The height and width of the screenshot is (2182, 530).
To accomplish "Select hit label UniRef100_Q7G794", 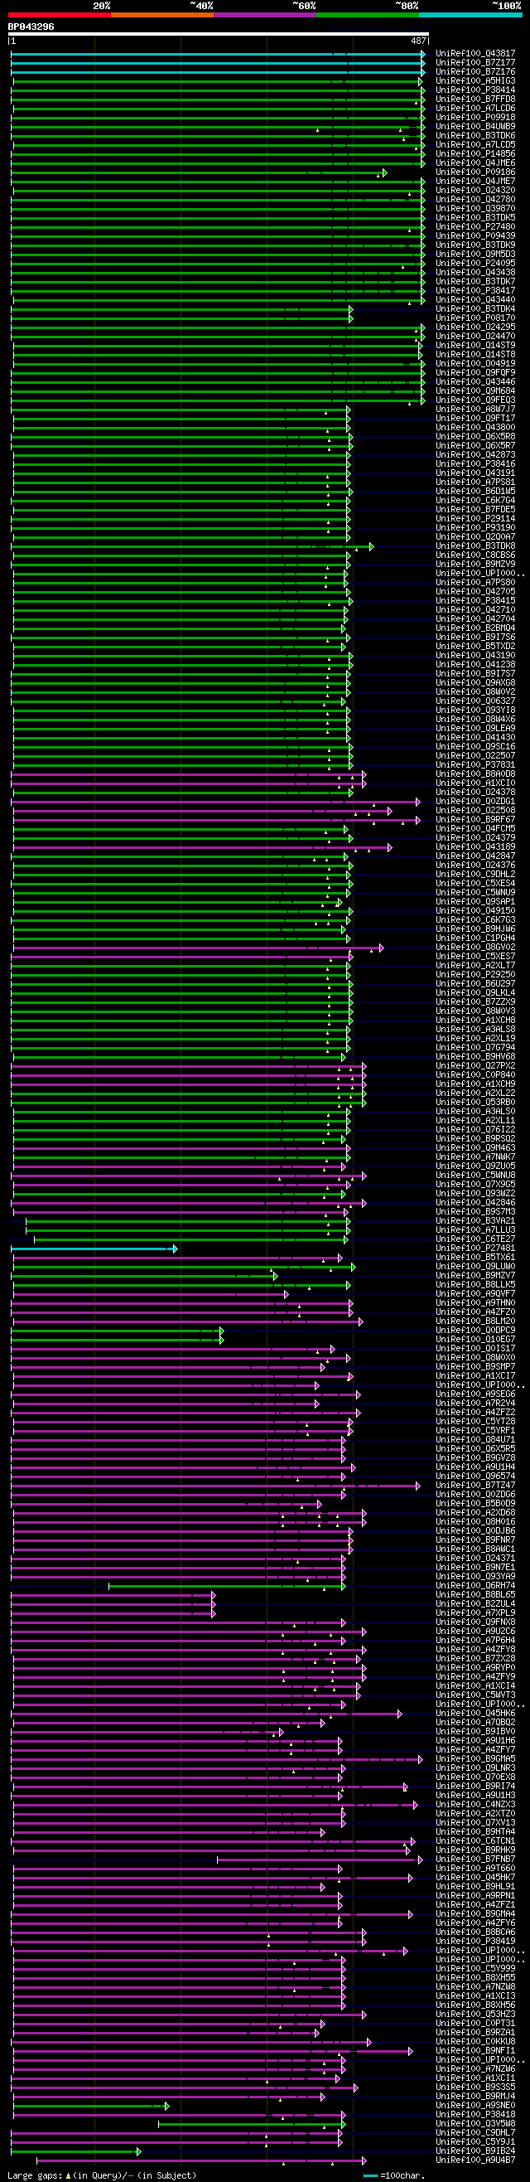I will pyautogui.click(x=476, y=1048).
